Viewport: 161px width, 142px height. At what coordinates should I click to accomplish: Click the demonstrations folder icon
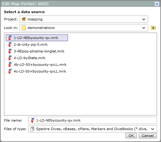(24, 28)
